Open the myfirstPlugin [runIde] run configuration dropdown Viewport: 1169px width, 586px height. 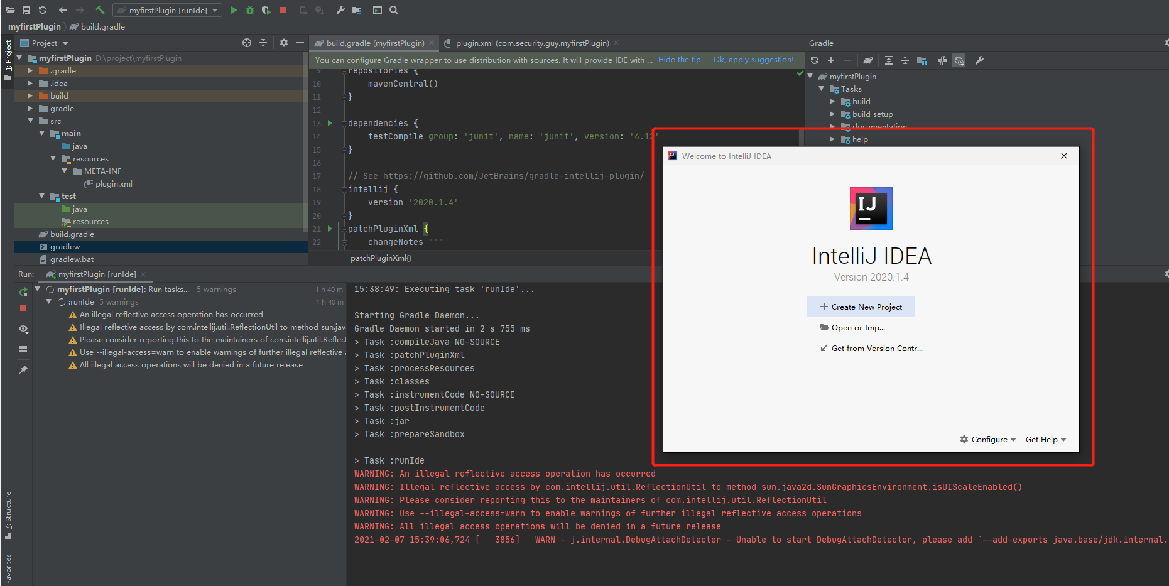click(168, 10)
